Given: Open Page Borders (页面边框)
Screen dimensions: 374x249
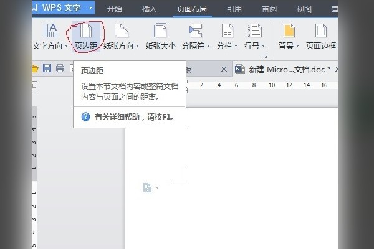Looking at the screenshot, I should (x=321, y=36).
